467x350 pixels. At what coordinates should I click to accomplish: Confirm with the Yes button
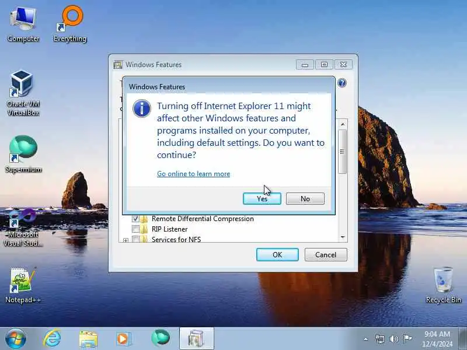point(262,198)
